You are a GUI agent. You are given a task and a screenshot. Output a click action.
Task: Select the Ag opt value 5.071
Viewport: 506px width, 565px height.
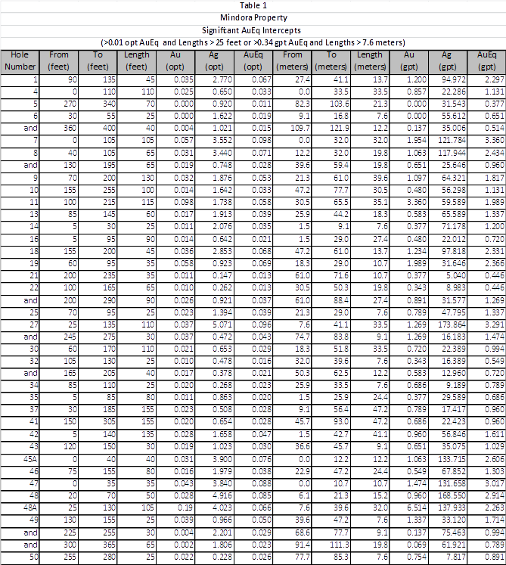tap(222, 324)
